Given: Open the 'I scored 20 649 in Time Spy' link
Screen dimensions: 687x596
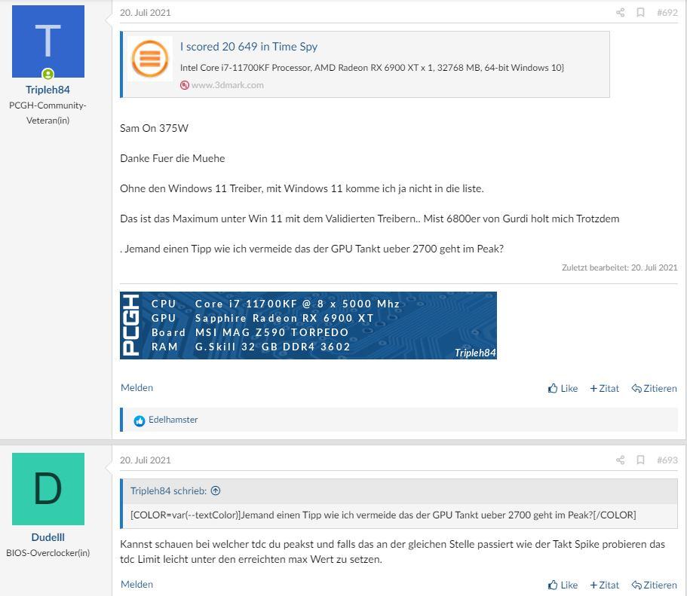Looking at the screenshot, I should (248, 47).
